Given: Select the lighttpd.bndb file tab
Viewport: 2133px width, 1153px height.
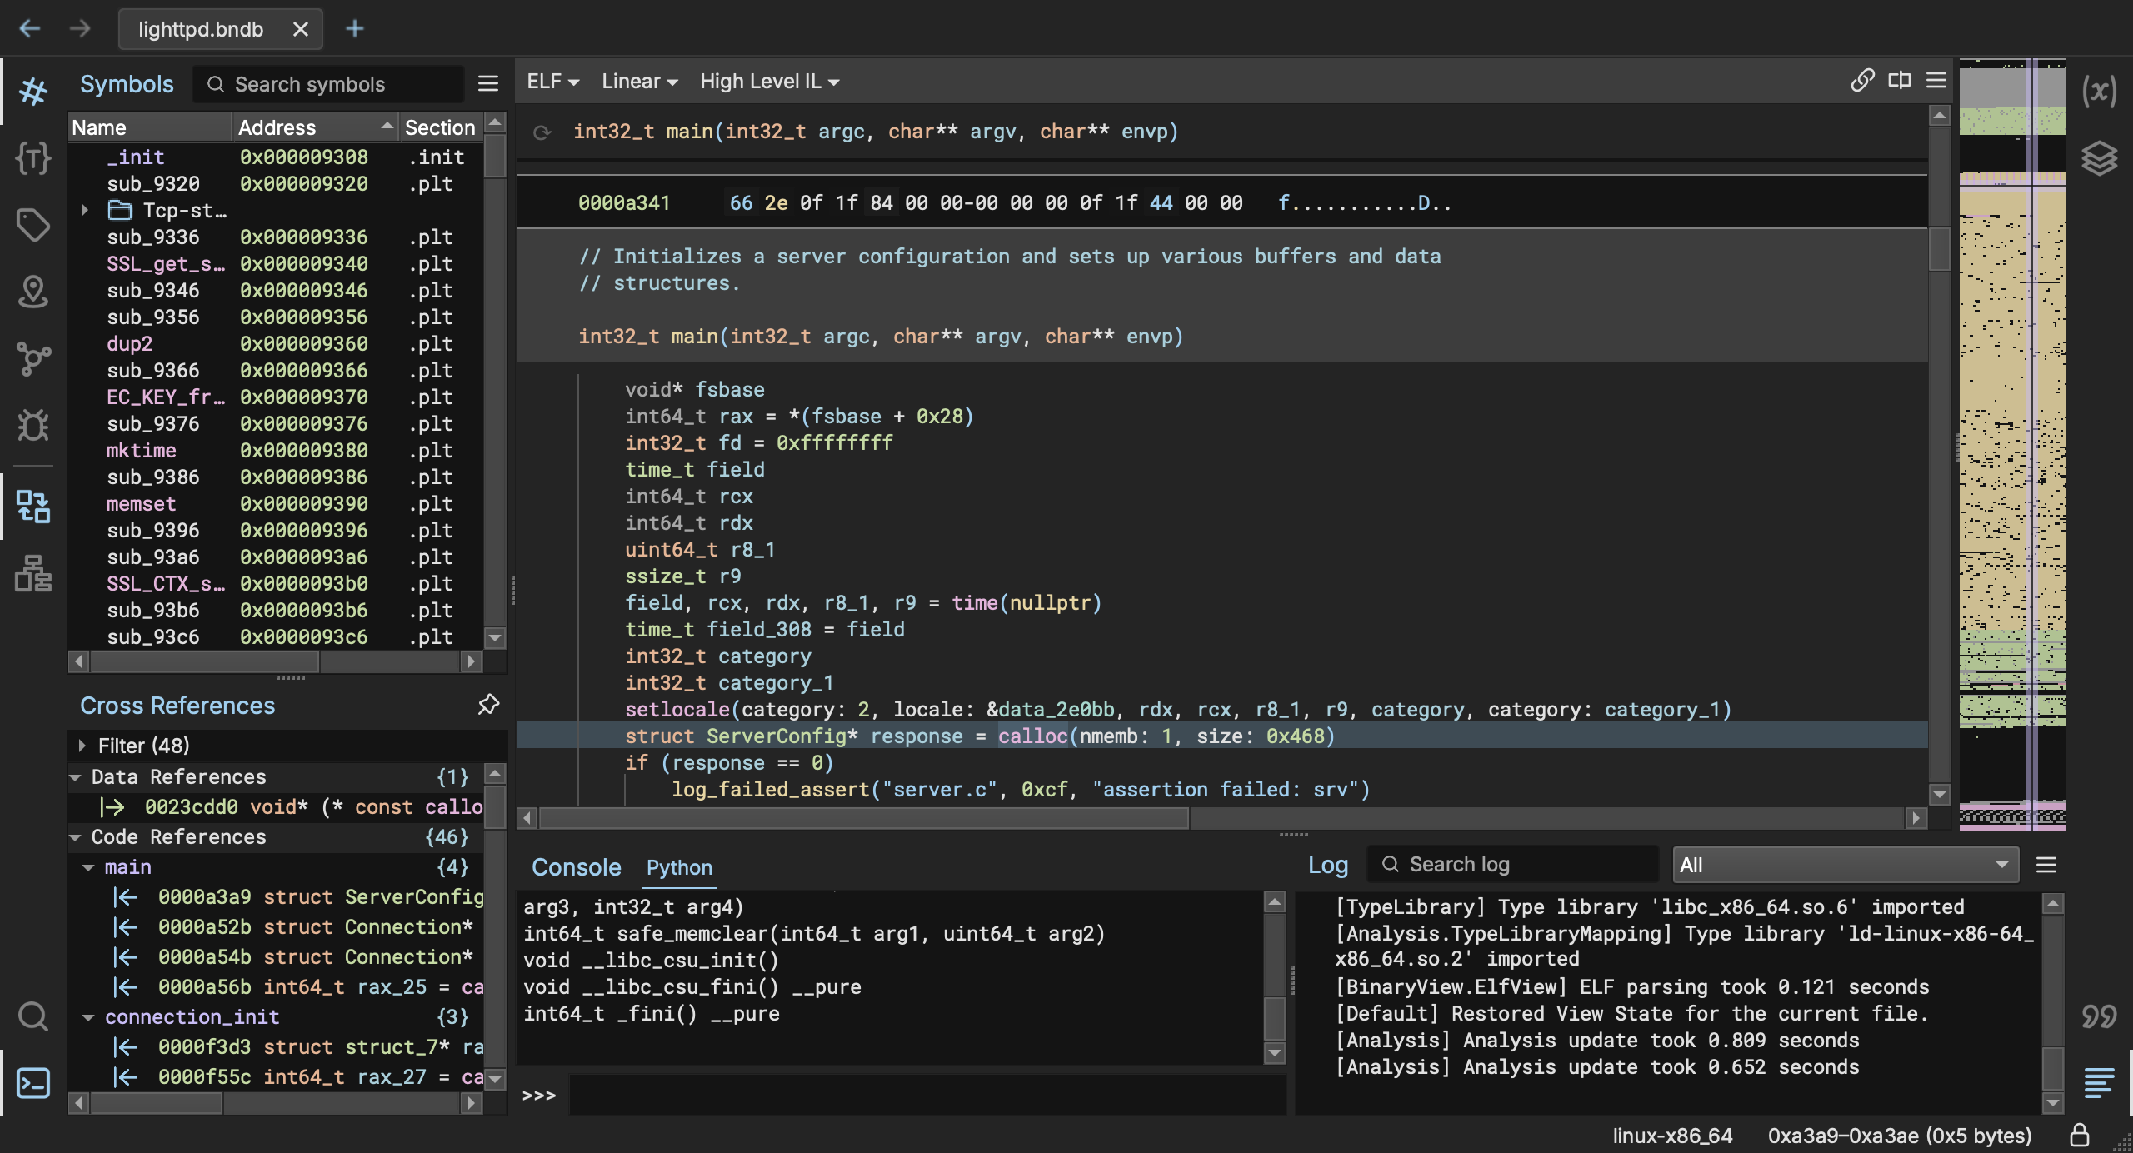Looking at the screenshot, I should (x=201, y=29).
